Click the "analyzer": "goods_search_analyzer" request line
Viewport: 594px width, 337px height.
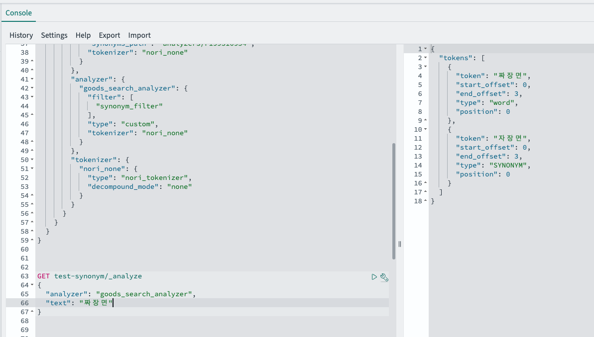(x=120, y=294)
